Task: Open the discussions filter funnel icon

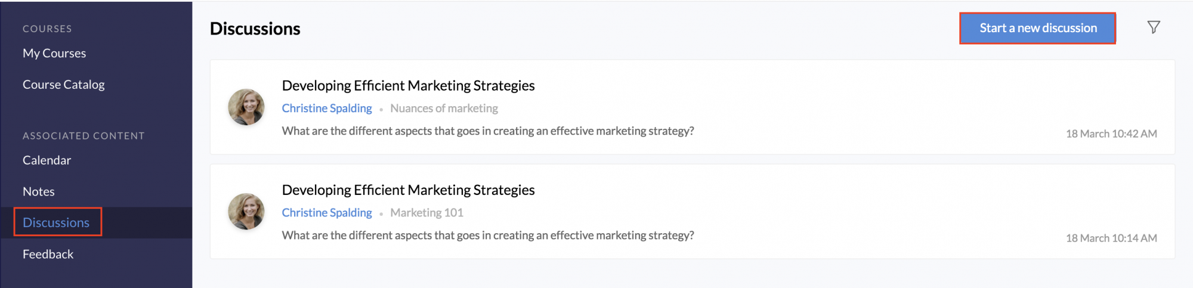Action: [1154, 27]
